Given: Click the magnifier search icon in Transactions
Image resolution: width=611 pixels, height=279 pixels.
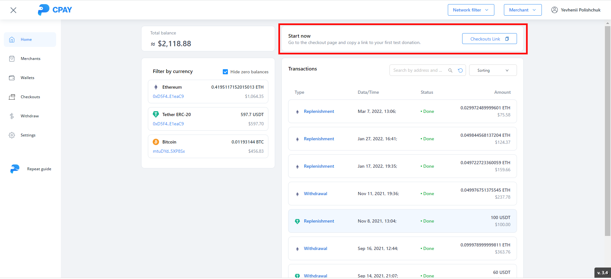Looking at the screenshot, I should (x=450, y=70).
